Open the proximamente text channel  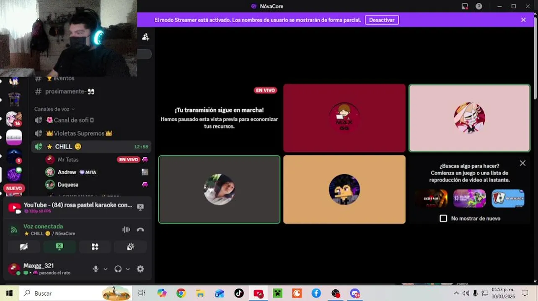91,92
